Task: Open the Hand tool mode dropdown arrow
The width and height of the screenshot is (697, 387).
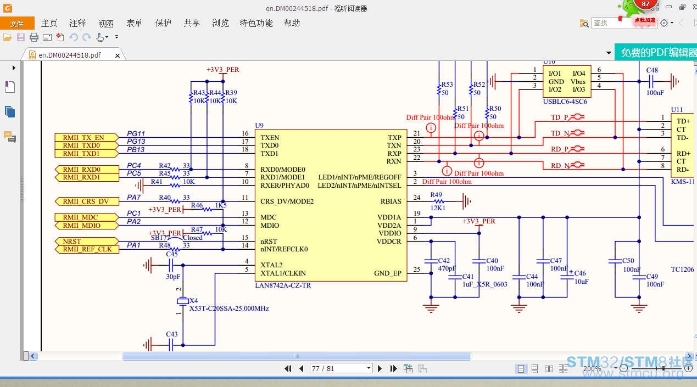Action: coord(107,37)
